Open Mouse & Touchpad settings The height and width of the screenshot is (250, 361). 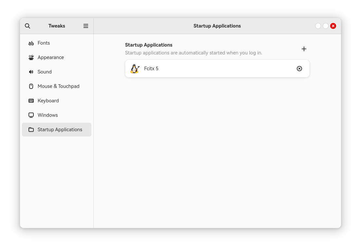click(x=58, y=86)
